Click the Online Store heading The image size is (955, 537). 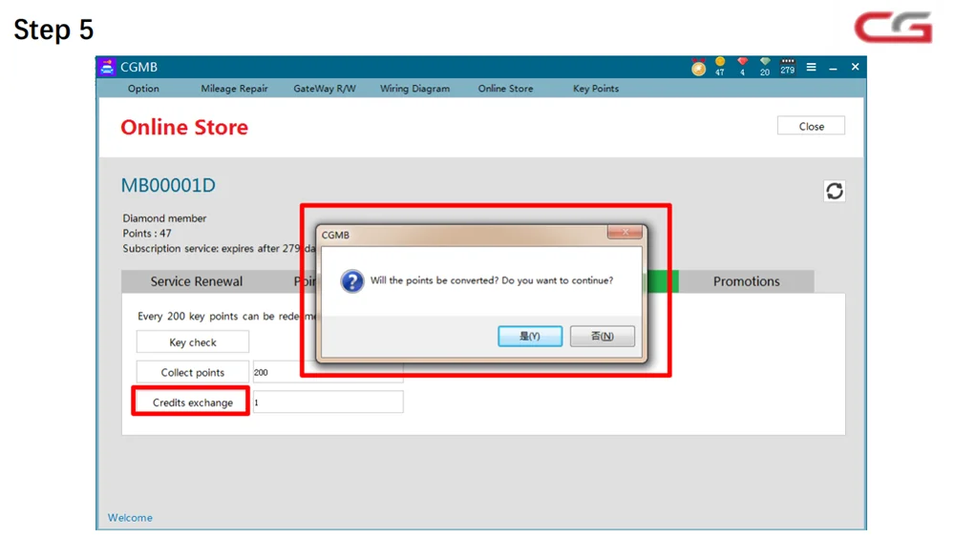point(184,127)
